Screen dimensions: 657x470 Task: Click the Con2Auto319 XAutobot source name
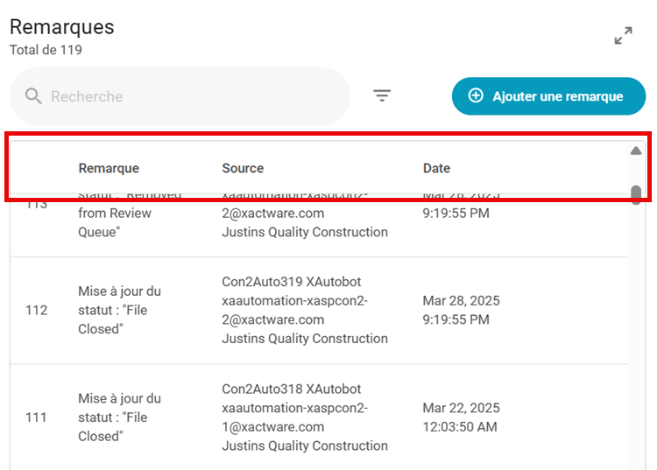click(291, 282)
